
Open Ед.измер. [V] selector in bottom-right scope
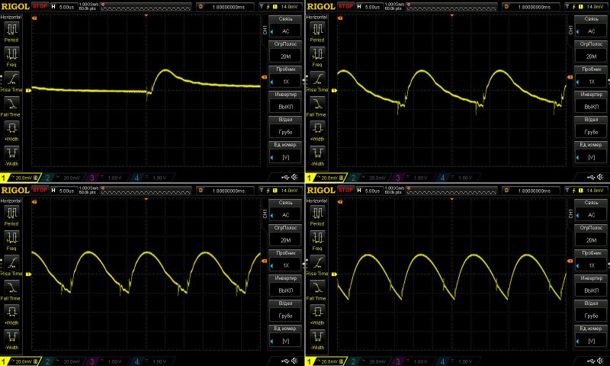591,335
